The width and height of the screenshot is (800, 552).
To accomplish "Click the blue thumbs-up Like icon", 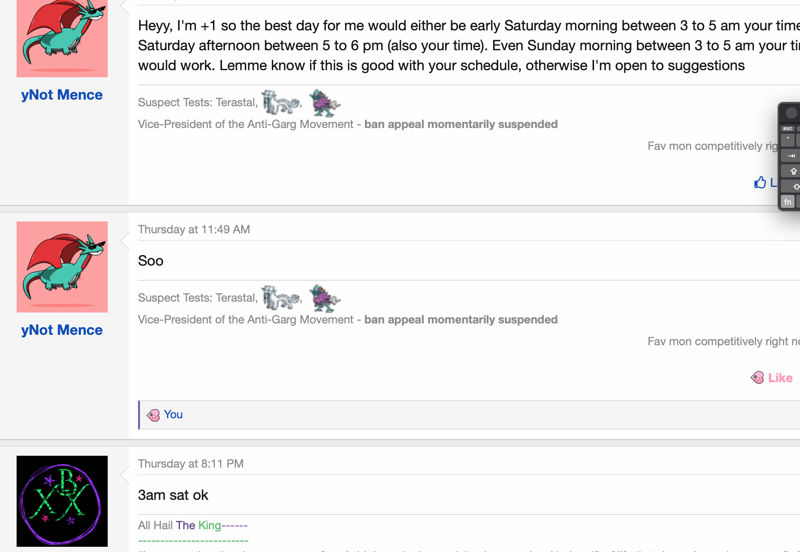I will pos(760,183).
